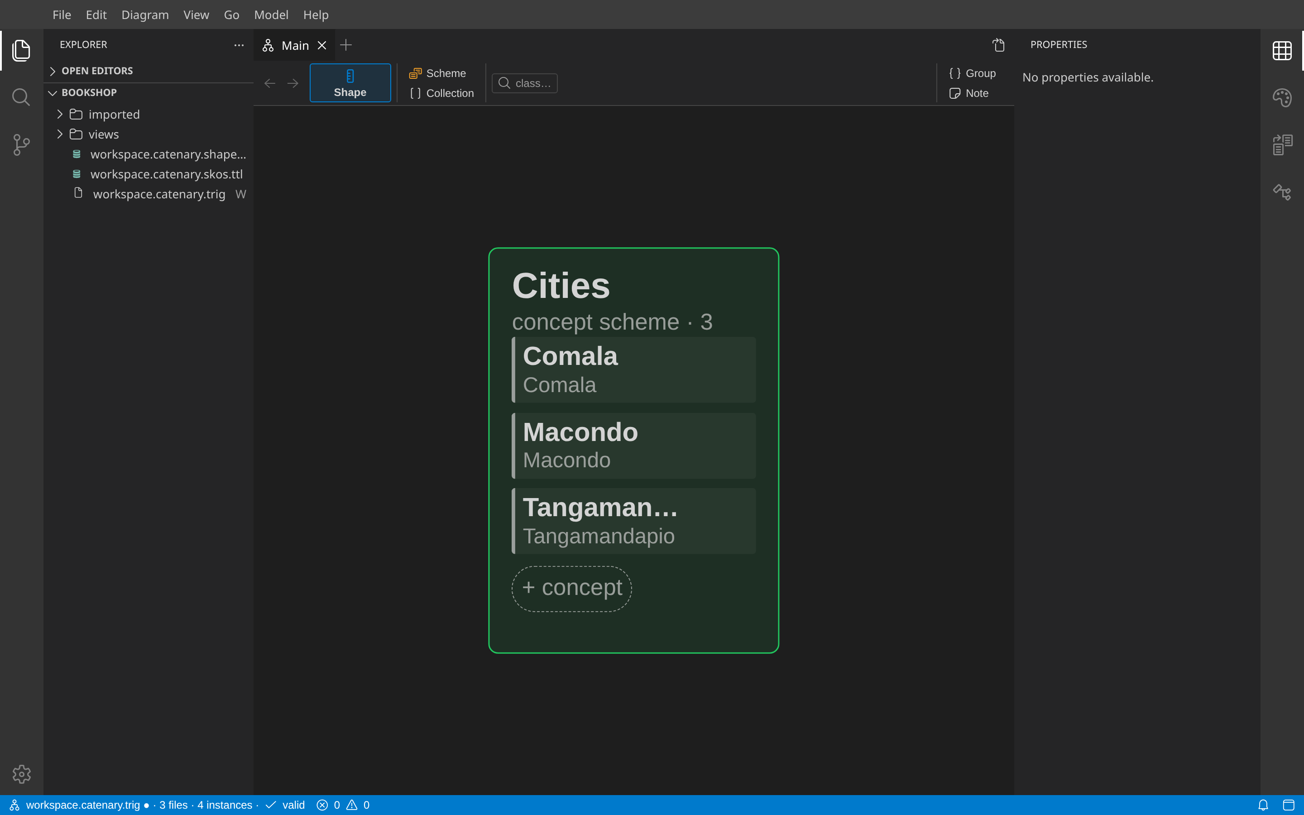Open the File menu

click(62, 14)
